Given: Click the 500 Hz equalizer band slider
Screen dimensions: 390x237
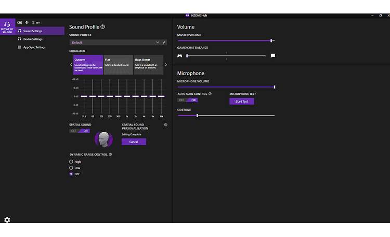Looking at the screenshot, I should point(119,96).
